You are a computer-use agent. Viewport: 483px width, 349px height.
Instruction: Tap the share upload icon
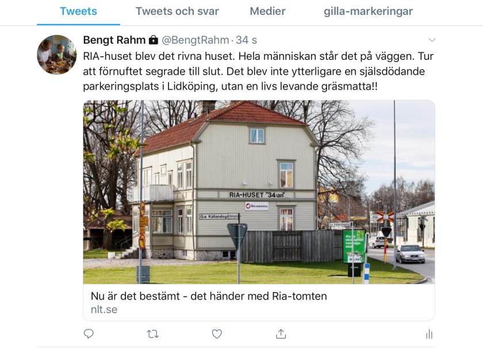tap(281, 334)
